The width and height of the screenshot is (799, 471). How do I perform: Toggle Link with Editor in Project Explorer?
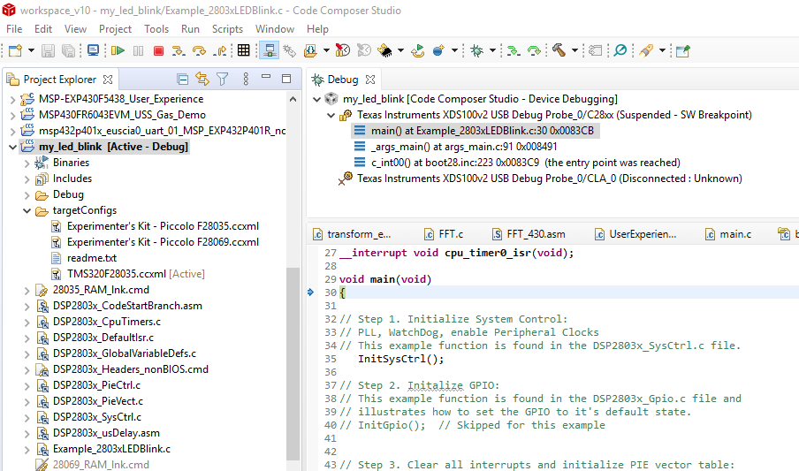coord(202,79)
